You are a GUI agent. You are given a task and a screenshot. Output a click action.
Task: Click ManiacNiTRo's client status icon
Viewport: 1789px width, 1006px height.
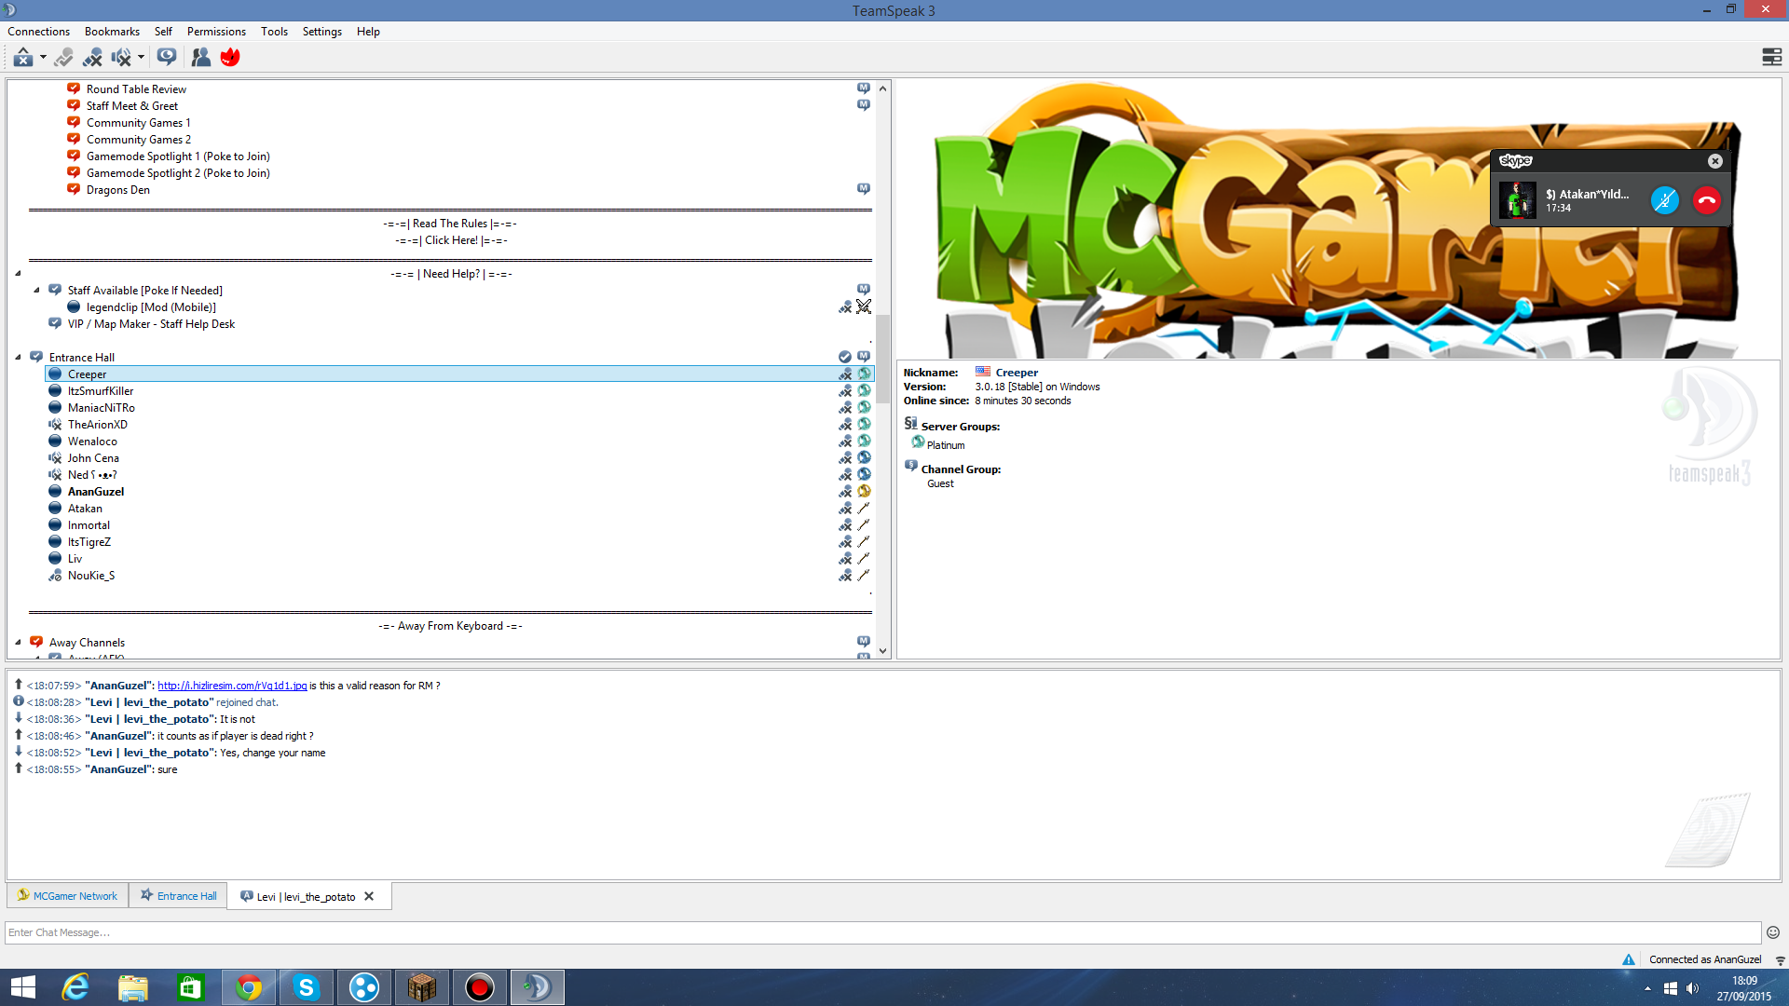(x=55, y=408)
